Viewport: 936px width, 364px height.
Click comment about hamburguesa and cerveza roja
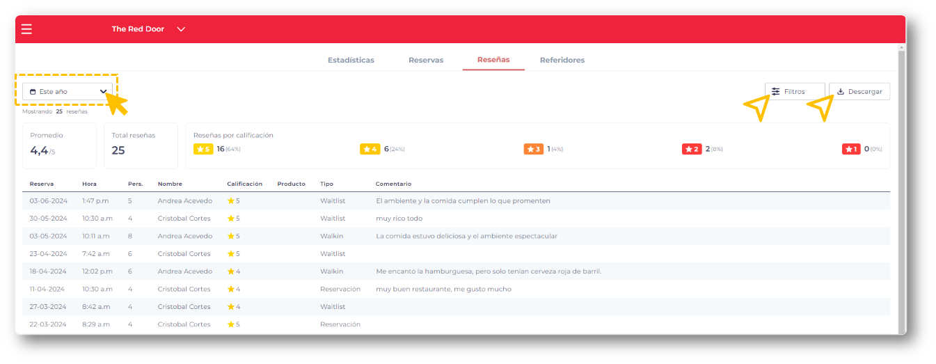coord(489,271)
